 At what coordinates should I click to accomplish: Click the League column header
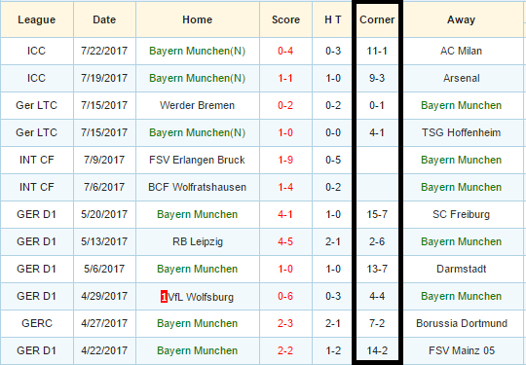[37, 19]
